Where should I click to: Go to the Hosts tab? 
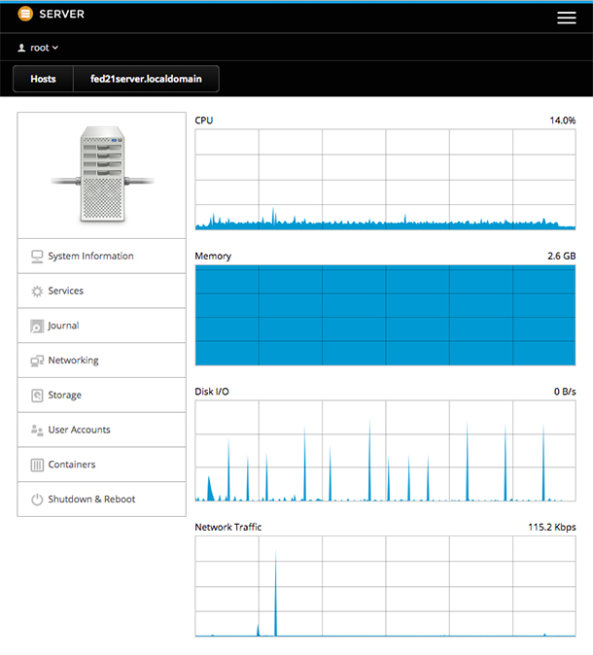(x=43, y=79)
